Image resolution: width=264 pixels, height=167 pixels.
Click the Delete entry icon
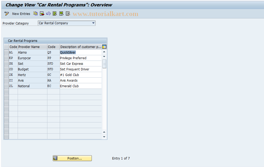click(x=42, y=14)
